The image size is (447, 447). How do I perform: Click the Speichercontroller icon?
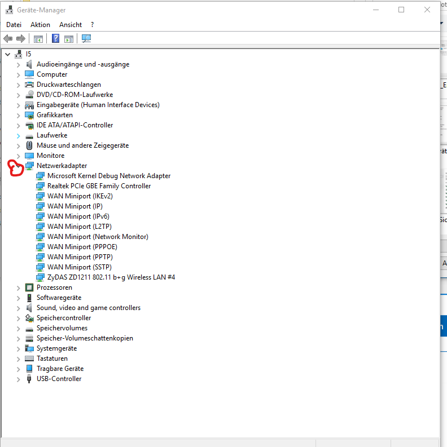click(x=29, y=318)
